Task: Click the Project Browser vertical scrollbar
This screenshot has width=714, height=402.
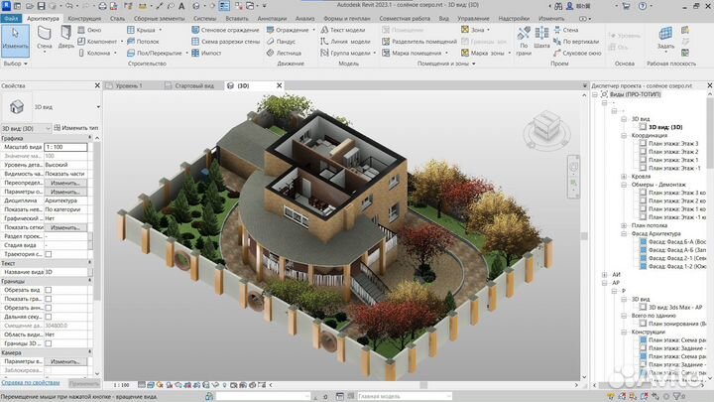Action: (x=710, y=132)
